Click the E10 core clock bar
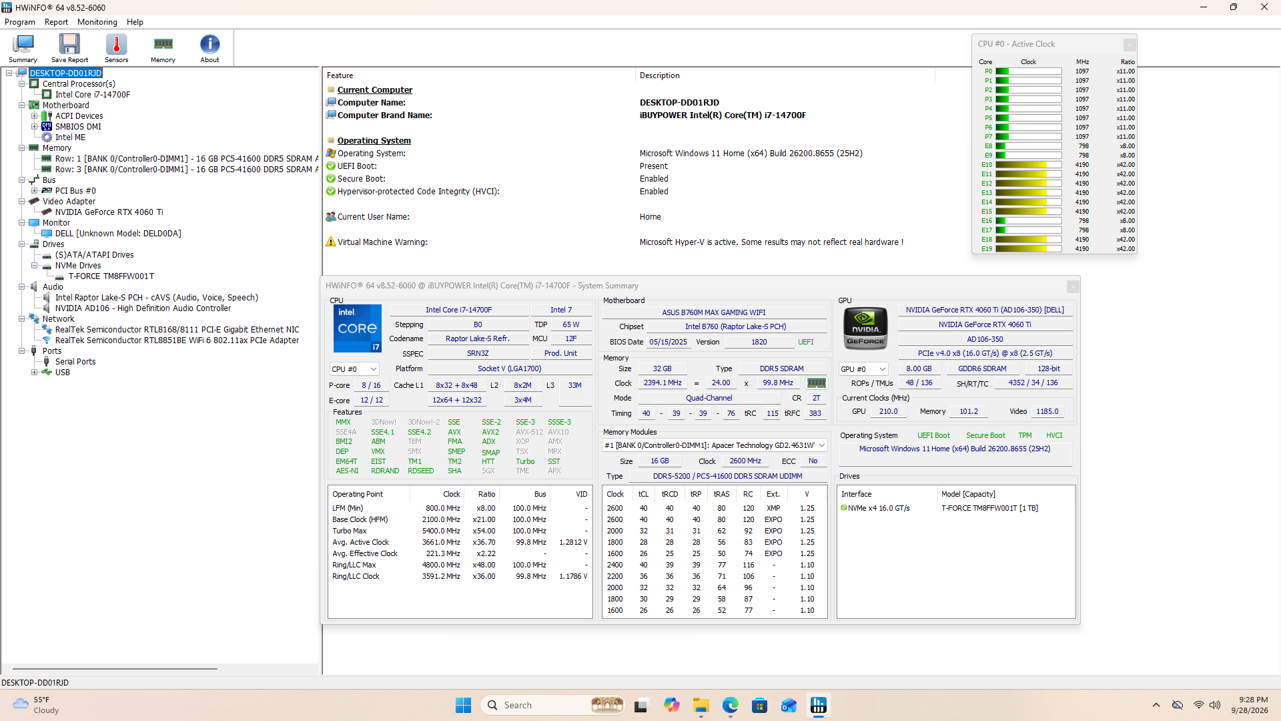Viewport: 1281px width, 721px height. (x=1028, y=164)
